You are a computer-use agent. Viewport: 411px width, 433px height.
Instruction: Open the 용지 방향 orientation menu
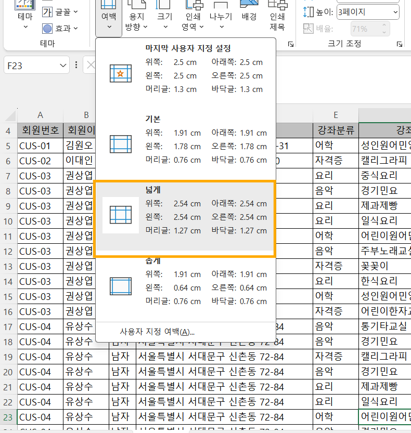point(137,21)
